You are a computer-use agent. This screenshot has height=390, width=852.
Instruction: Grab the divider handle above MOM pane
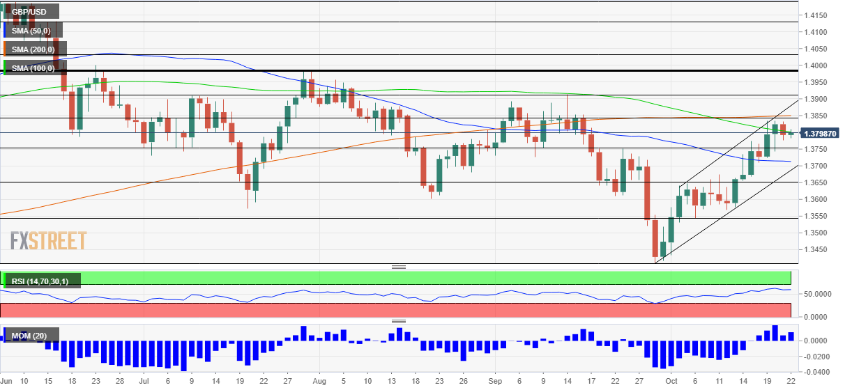pyautogui.click(x=399, y=321)
